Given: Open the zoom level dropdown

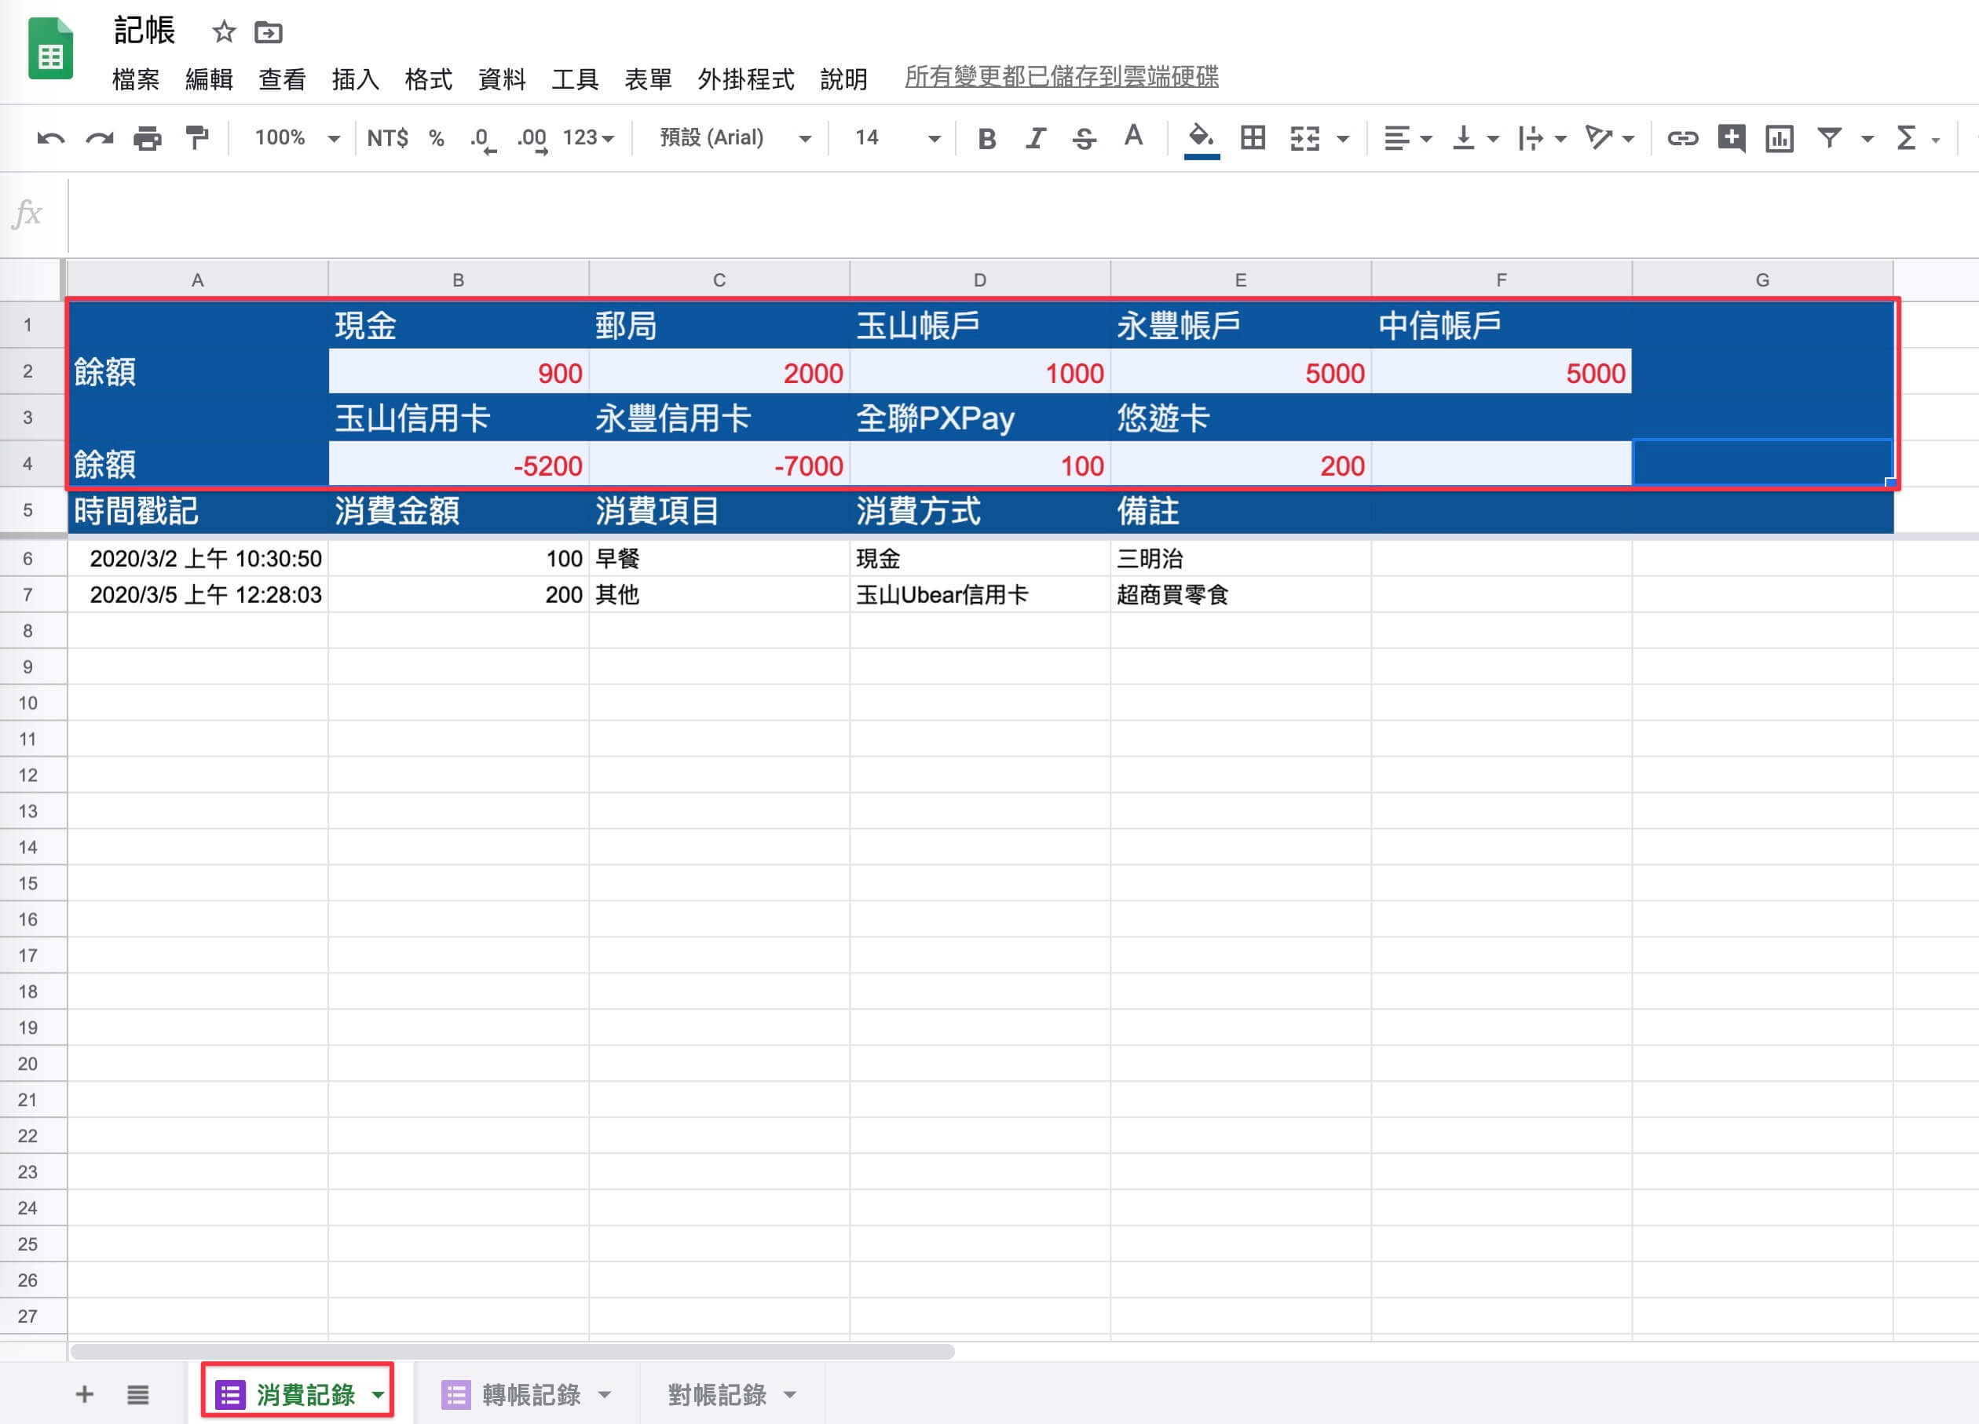Looking at the screenshot, I should [x=297, y=138].
